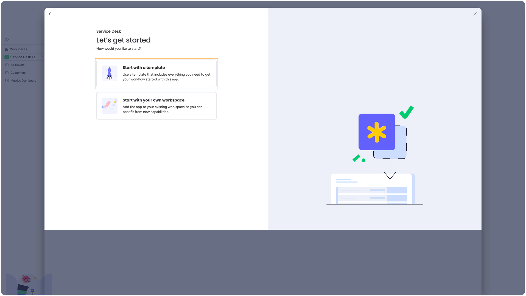Go to the Customers board label
526x296 pixels.
click(18, 73)
